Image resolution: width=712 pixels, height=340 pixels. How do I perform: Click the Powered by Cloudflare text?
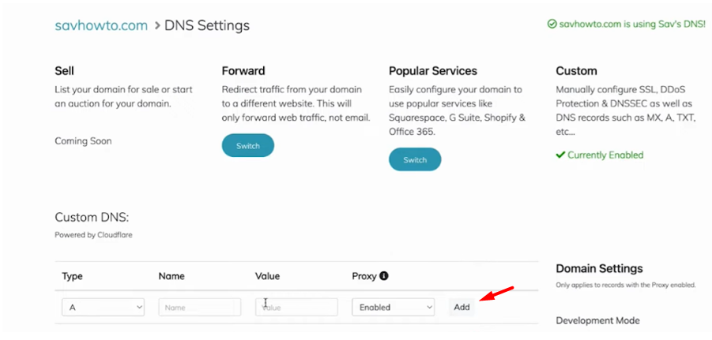(x=93, y=235)
